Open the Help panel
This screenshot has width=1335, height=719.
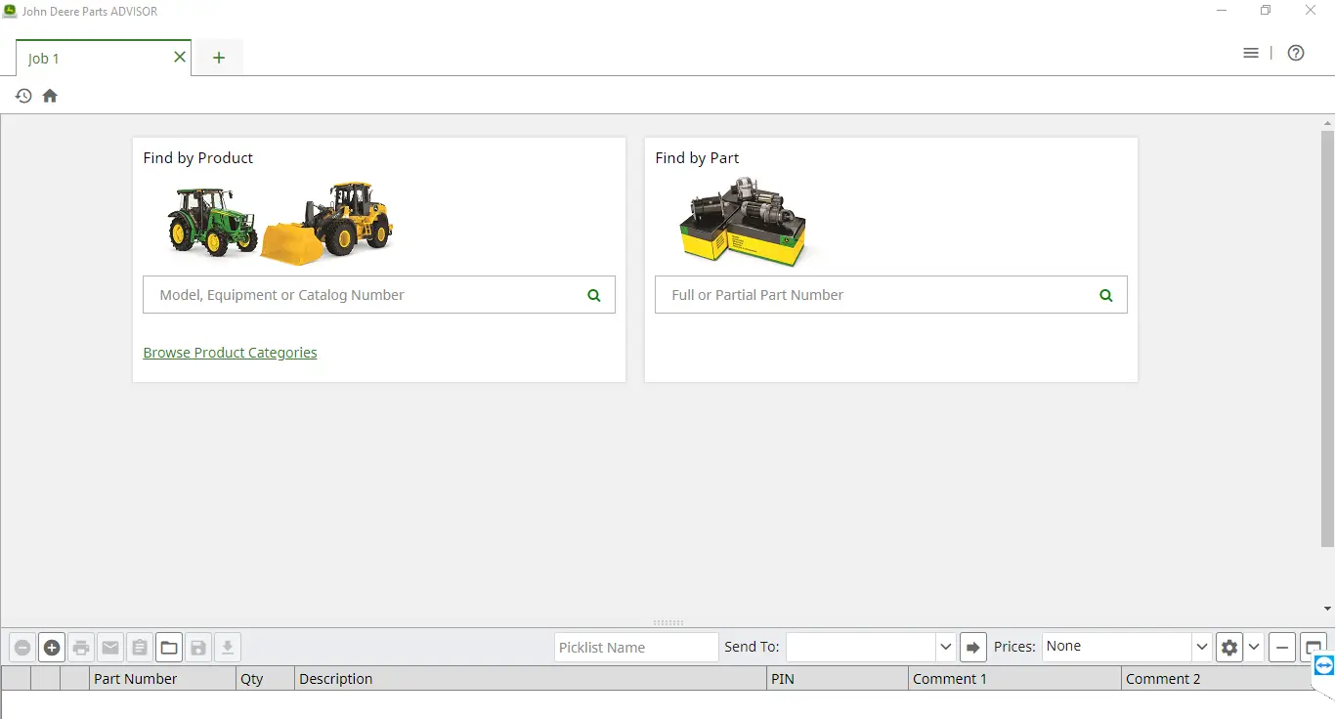click(x=1296, y=53)
